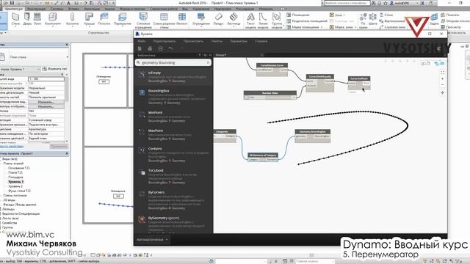Click the open file icon in Dynamo toolbar
This screenshot has height=264, width=470.
[150, 48]
